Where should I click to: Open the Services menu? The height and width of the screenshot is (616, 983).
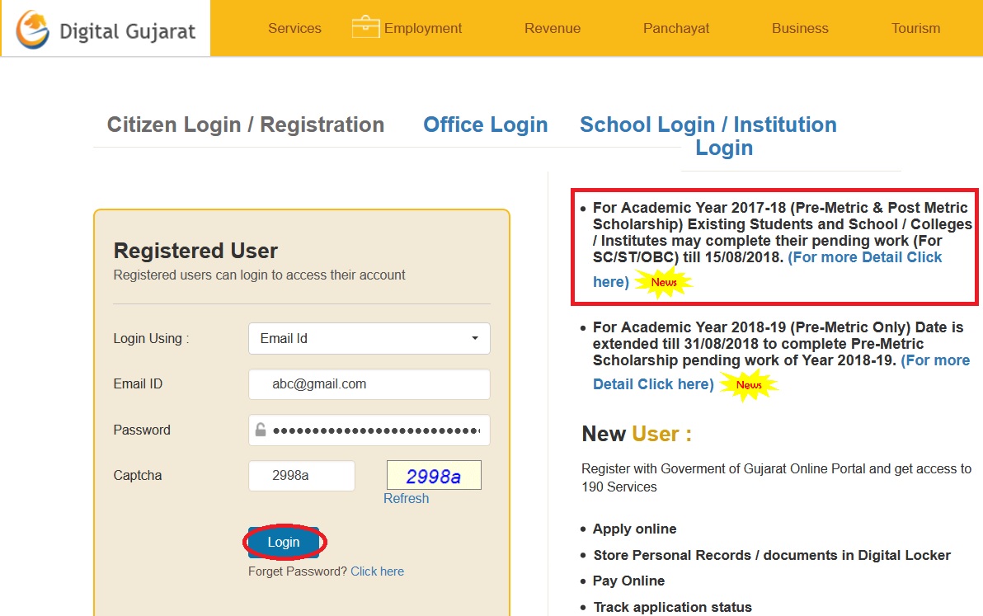coord(294,28)
